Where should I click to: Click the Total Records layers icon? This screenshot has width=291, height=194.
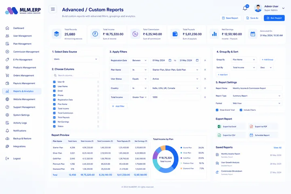pos(57,34)
